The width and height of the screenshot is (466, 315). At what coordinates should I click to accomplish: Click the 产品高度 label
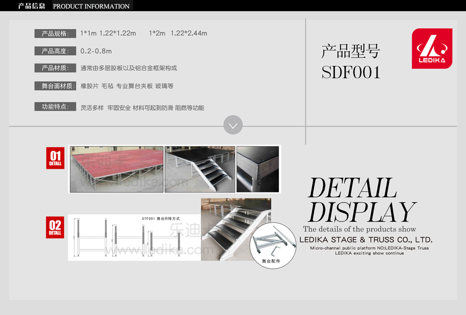tap(55, 51)
